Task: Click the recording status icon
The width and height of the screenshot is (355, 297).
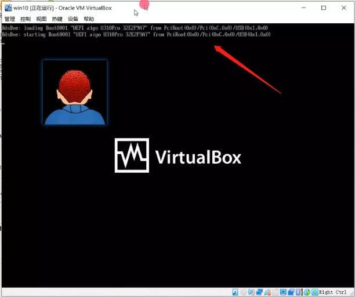Action: (291, 292)
